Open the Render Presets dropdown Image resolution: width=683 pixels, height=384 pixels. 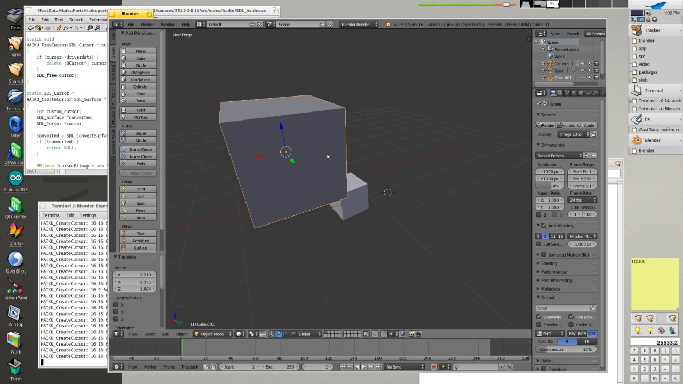(x=559, y=156)
